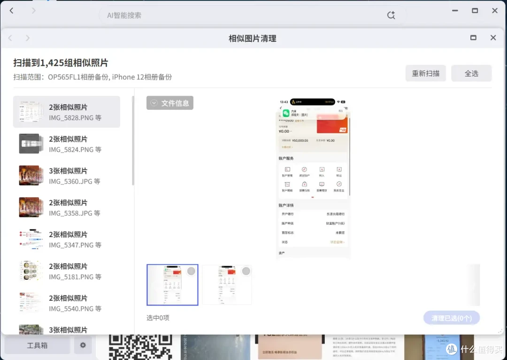This screenshot has width=507, height=360.
Task: Minimize the main window
Action: coord(455,11)
